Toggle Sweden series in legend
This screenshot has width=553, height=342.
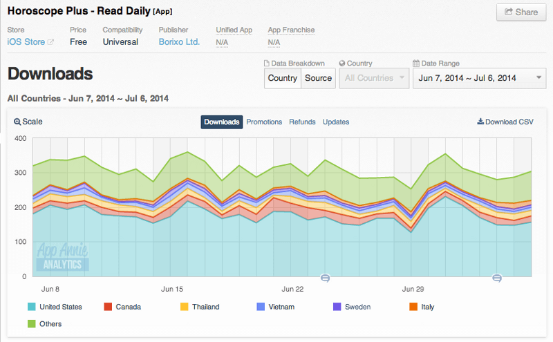[x=352, y=307]
